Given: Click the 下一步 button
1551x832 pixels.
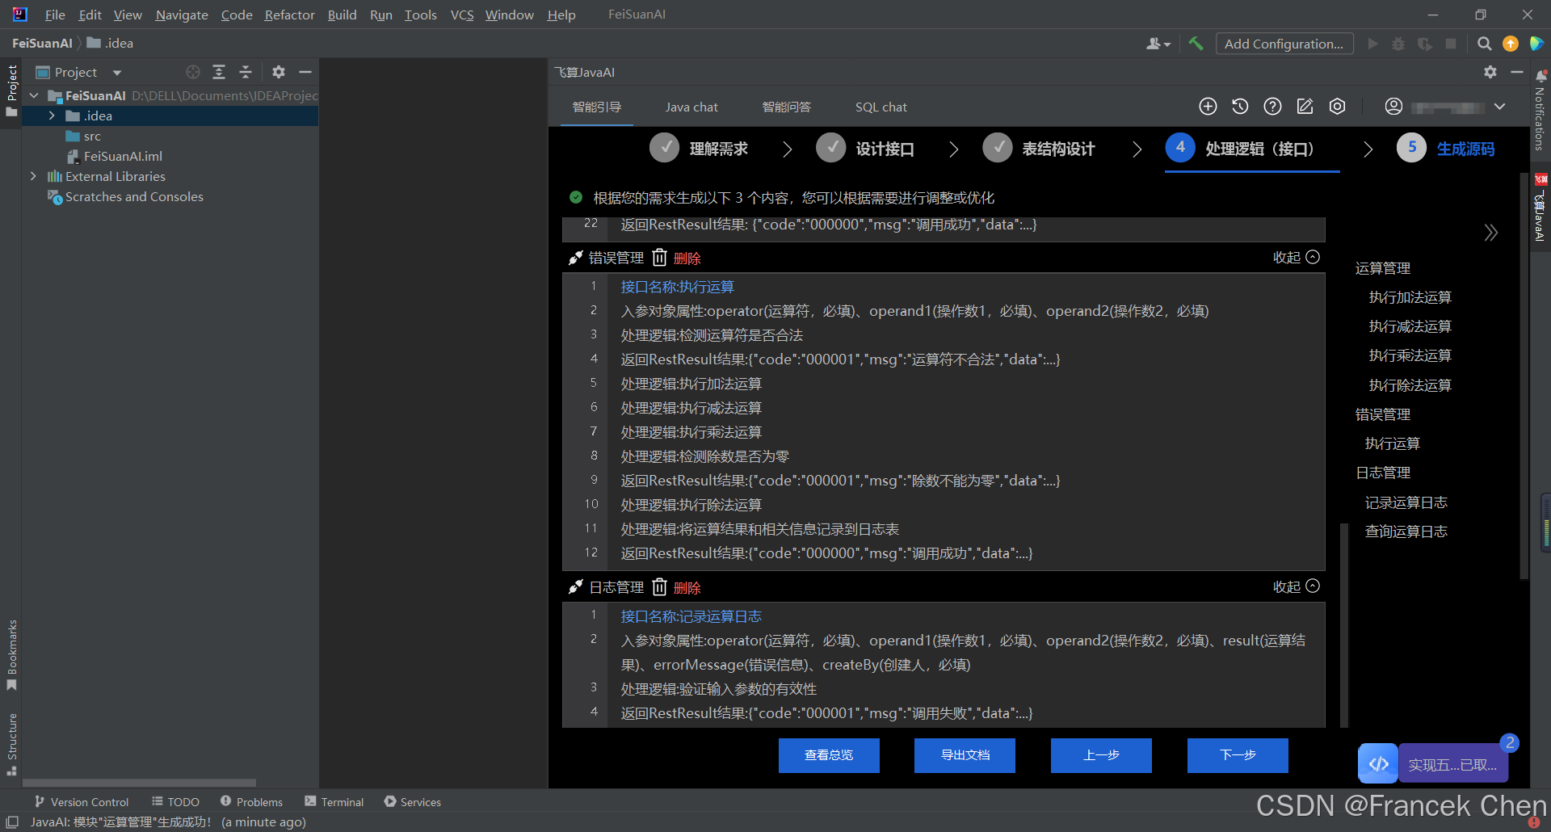Looking at the screenshot, I should (1238, 755).
